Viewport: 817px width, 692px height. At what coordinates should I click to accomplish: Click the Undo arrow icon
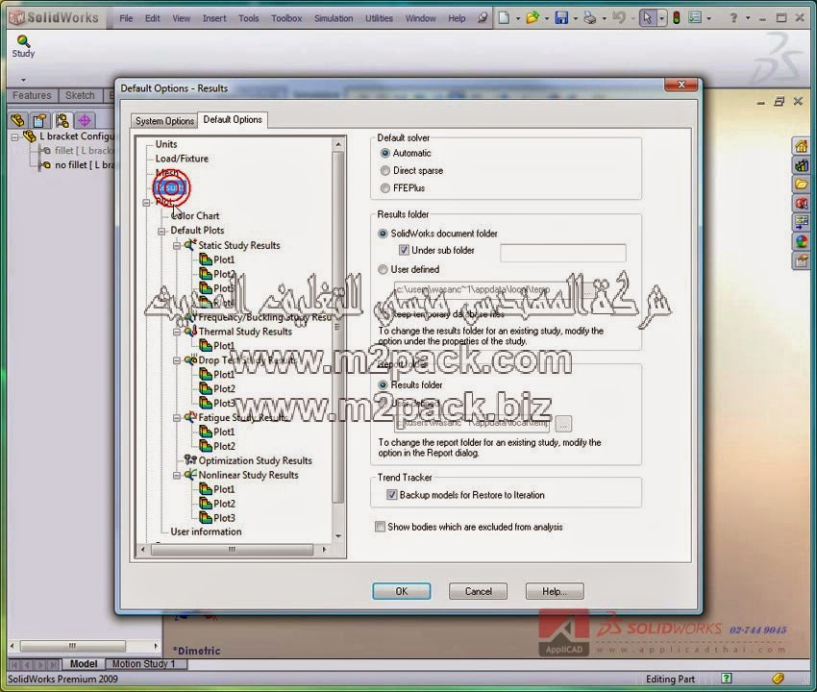pyautogui.click(x=618, y=18)
